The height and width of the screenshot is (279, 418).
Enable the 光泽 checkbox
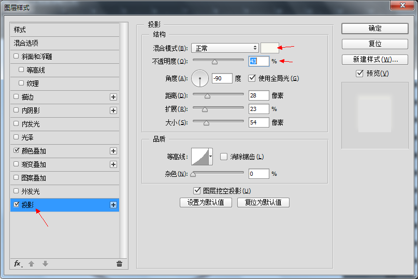(16, 137)
